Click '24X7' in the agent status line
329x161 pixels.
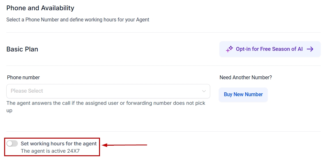tap(73, 151)
